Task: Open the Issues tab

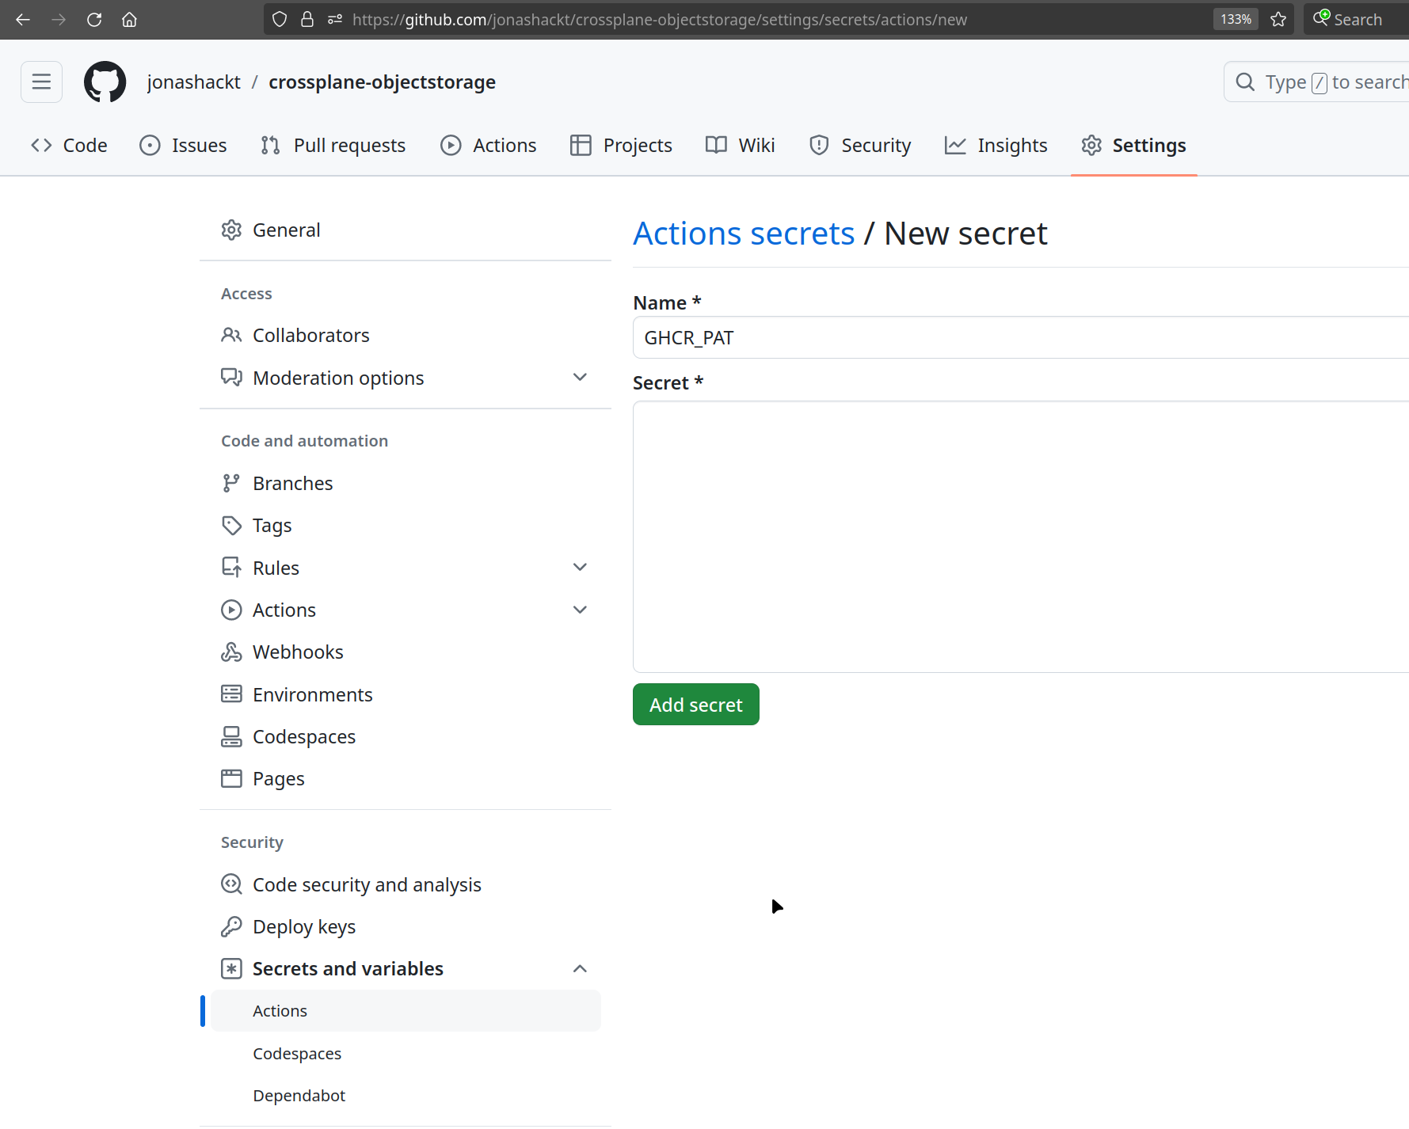Action: 183,146
